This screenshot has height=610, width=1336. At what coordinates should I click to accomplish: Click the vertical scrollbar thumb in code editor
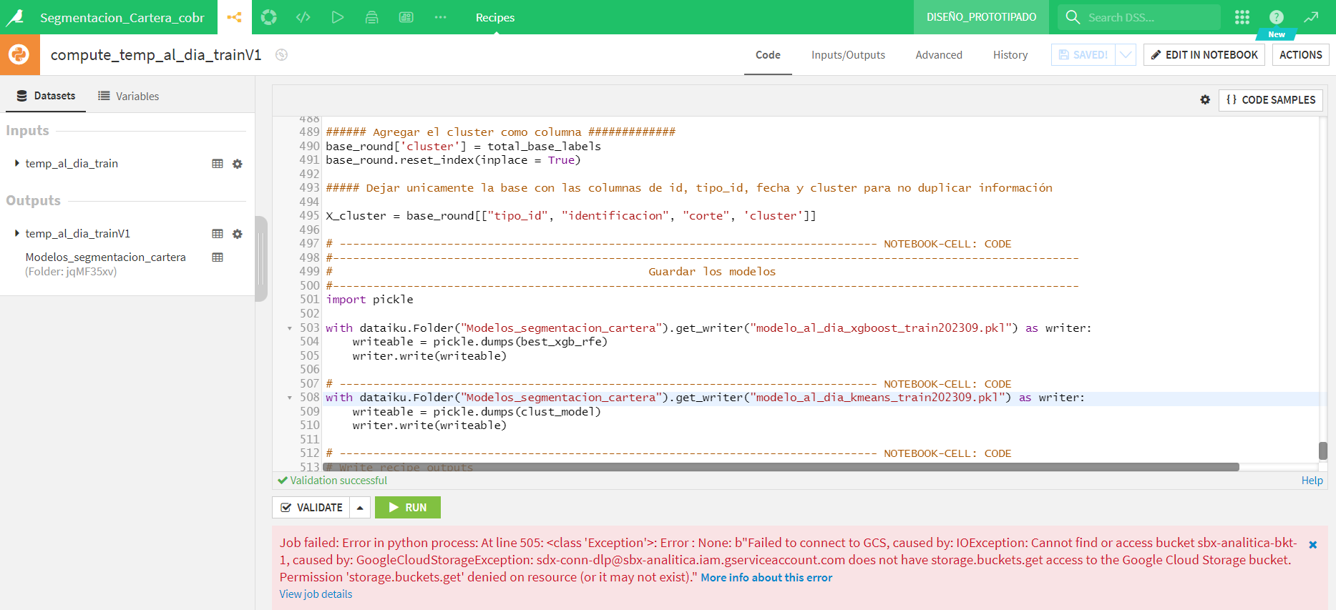coord(1323,451)
